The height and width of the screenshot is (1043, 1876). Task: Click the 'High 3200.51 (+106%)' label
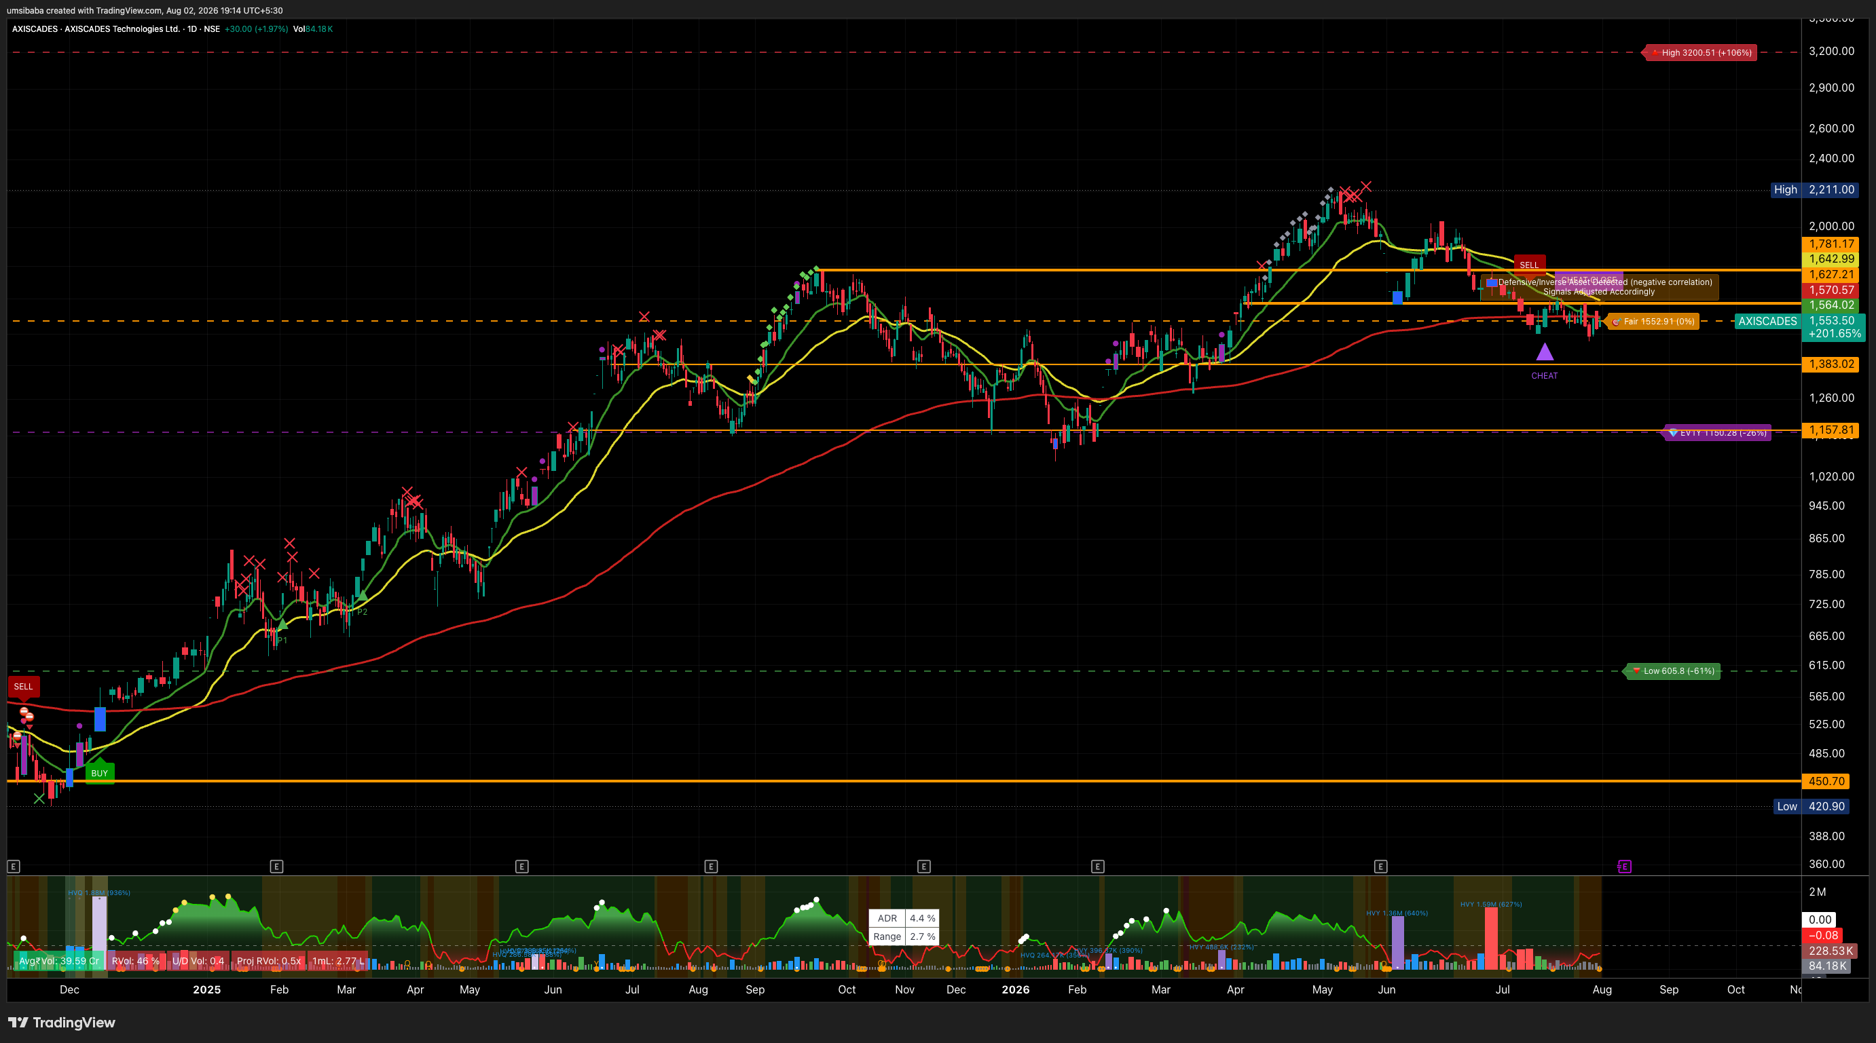[1699, 52]
